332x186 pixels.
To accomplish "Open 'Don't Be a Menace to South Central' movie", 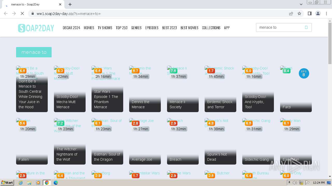I will (32, 89).
